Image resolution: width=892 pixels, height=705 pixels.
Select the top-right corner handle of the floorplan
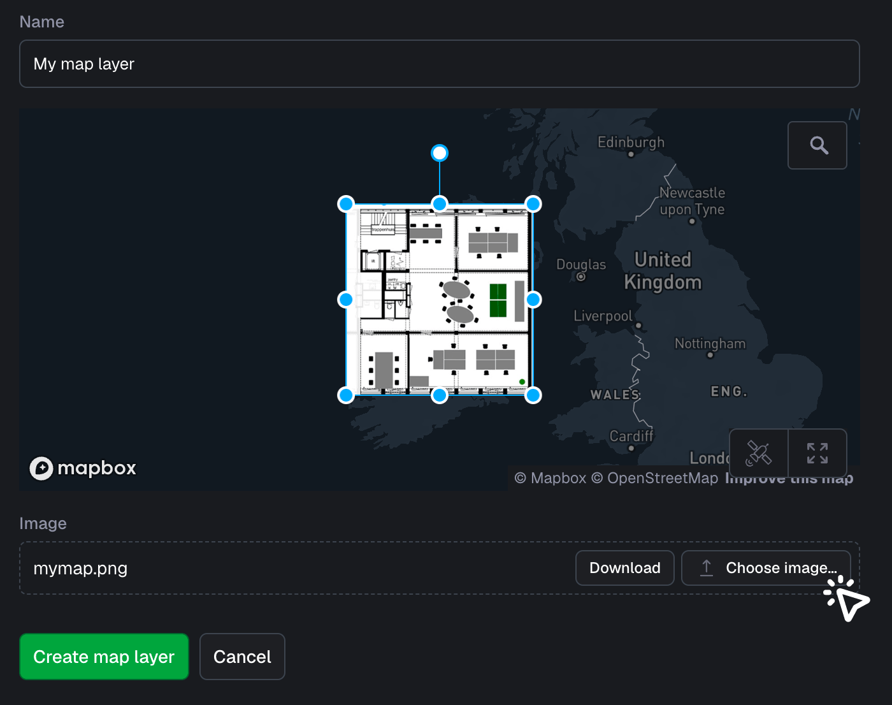coord(533,204)
